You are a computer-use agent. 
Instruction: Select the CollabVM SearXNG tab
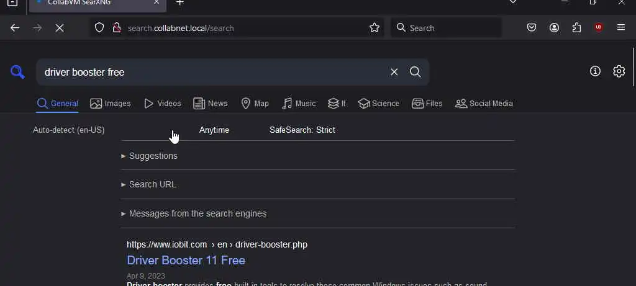[x=98, y=3]
